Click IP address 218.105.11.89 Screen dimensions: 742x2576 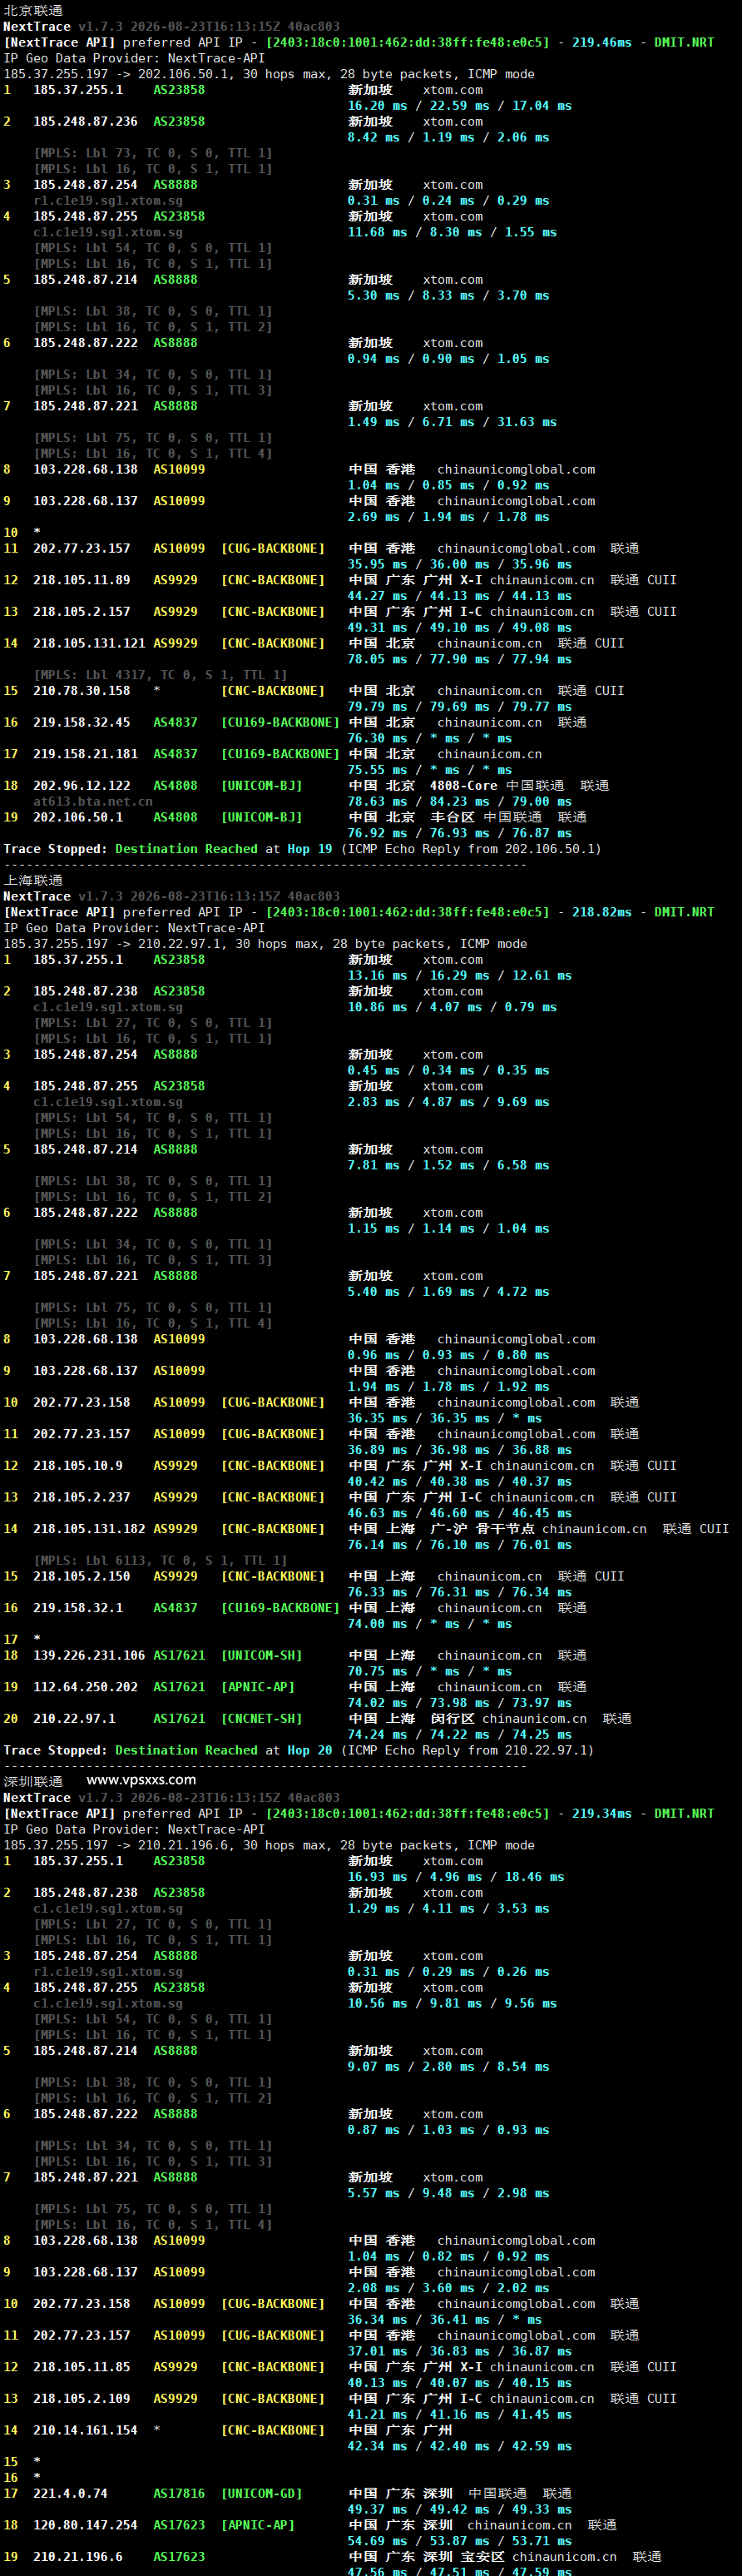tap(81, 580)
